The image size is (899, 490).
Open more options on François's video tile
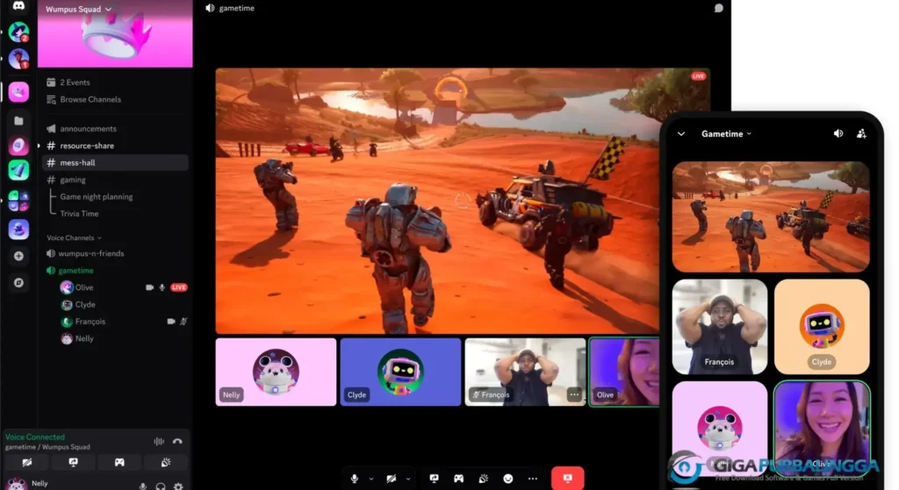(x=574, y=394)
